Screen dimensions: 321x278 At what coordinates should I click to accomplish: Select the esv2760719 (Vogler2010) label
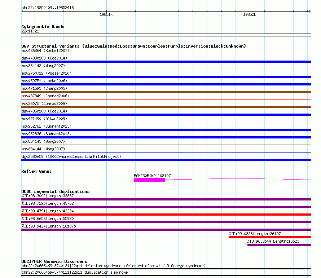pos(47,73)
